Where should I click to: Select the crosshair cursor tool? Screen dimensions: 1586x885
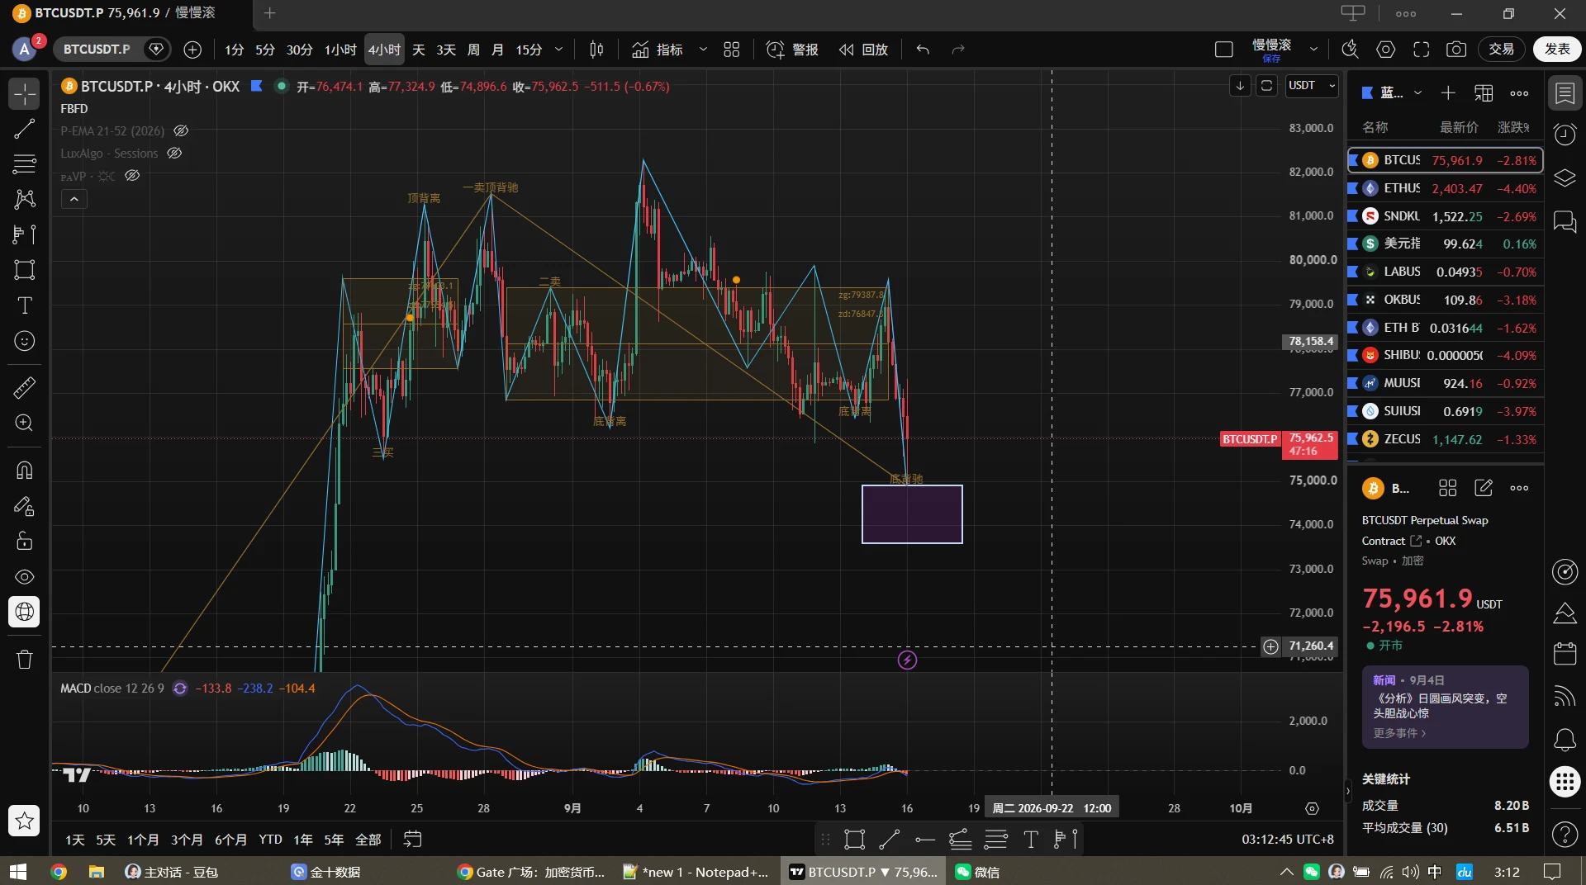click(25, 93)
